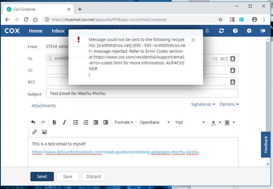Open address book icon in To field
This screenshot has width=273, height=189.
click(x=233, y=58)
